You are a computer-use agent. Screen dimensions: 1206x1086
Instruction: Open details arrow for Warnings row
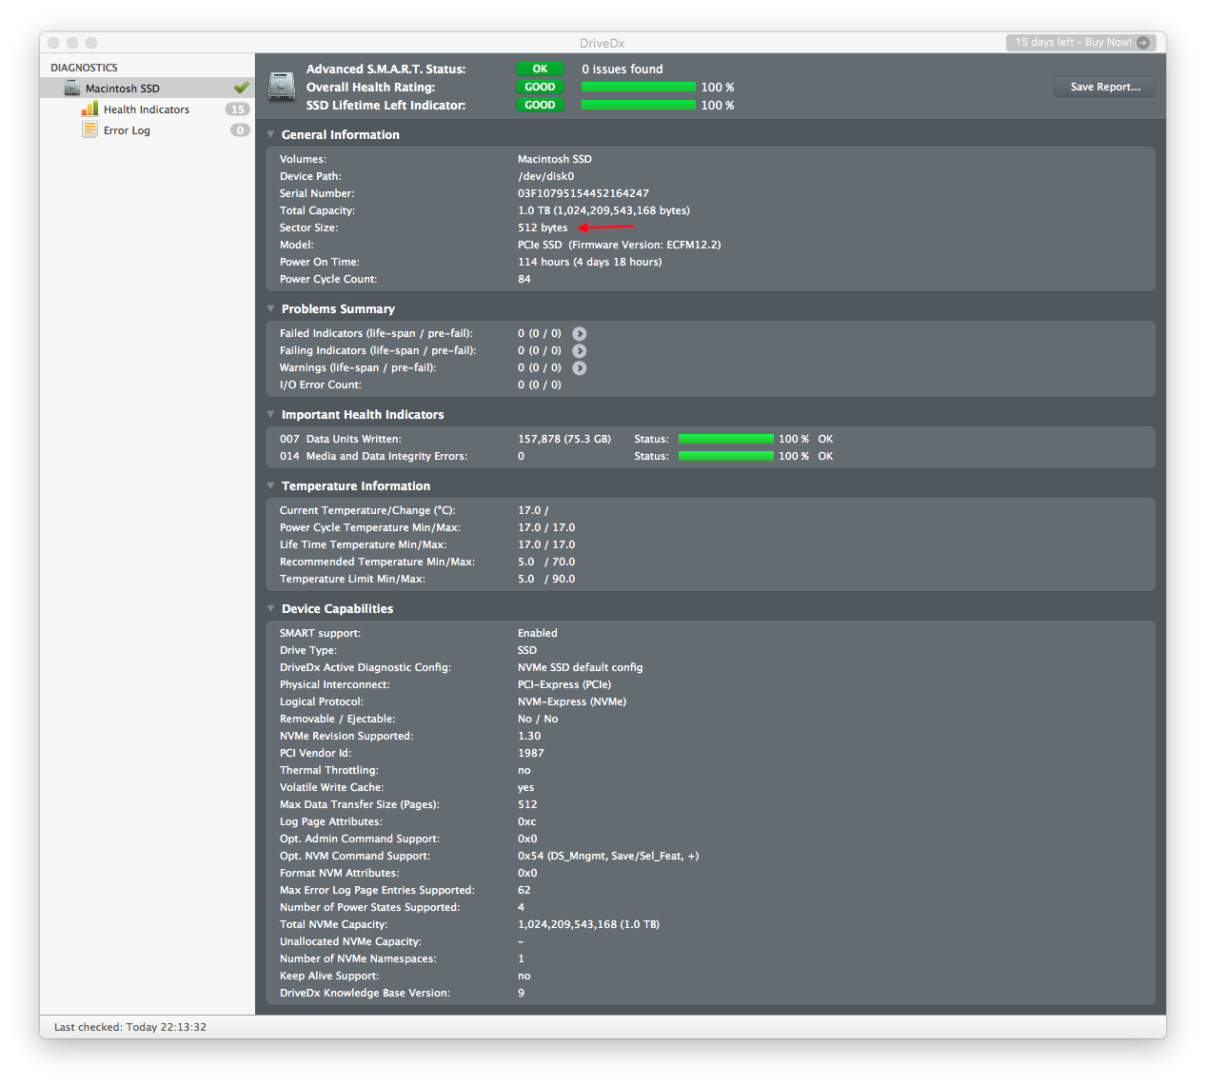tap(579, 368)
